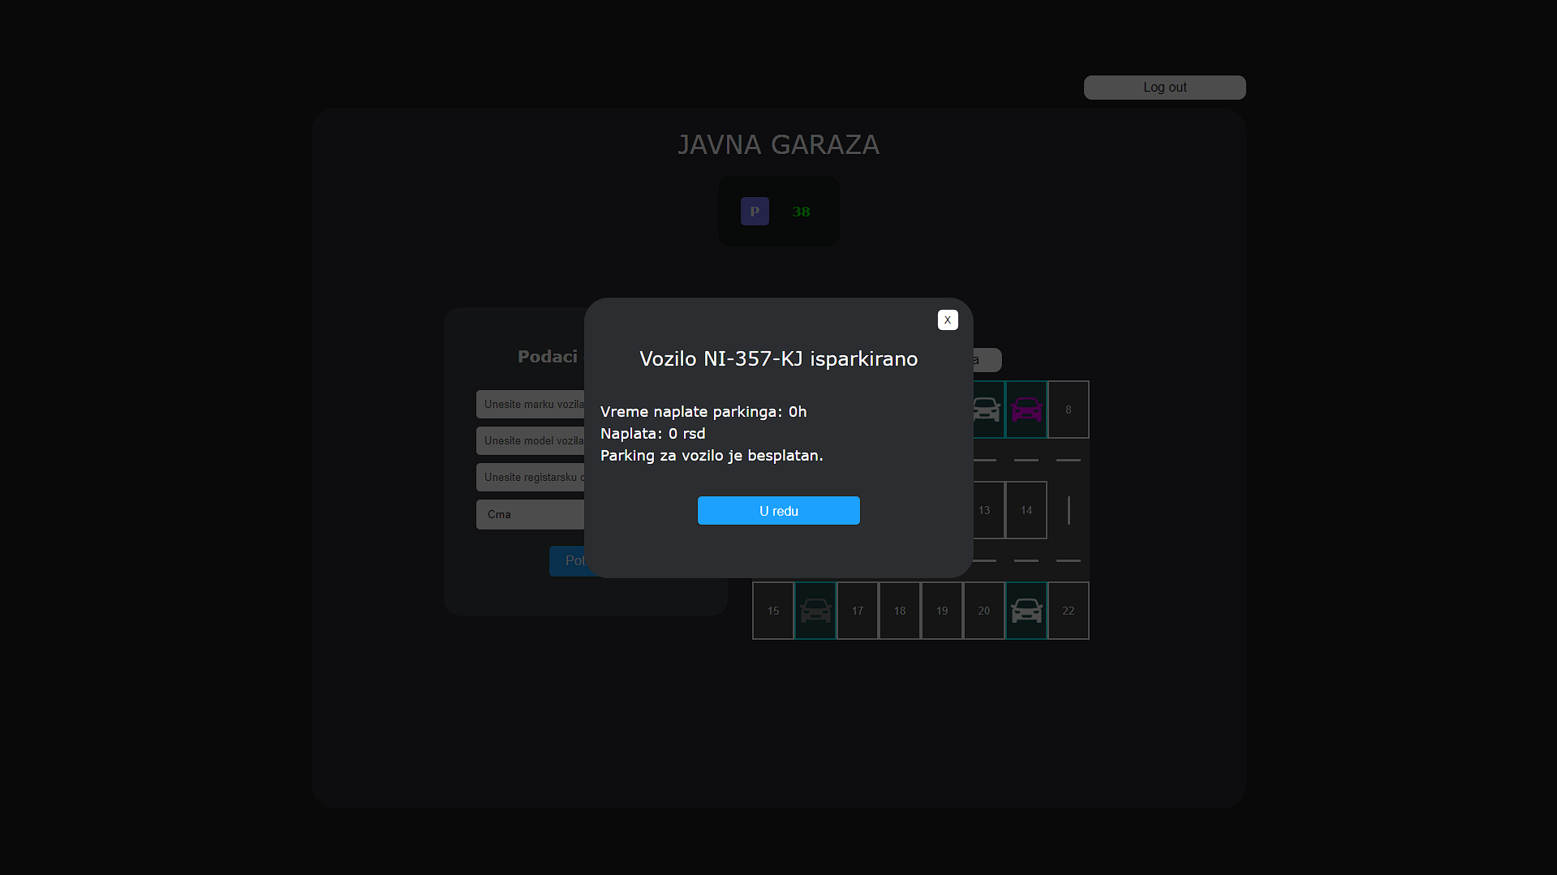This screenshot has width=1557, height=875.
Task: Focus the Unesite model vozila field
Action: pyautogui.click(x=531, y=441)
